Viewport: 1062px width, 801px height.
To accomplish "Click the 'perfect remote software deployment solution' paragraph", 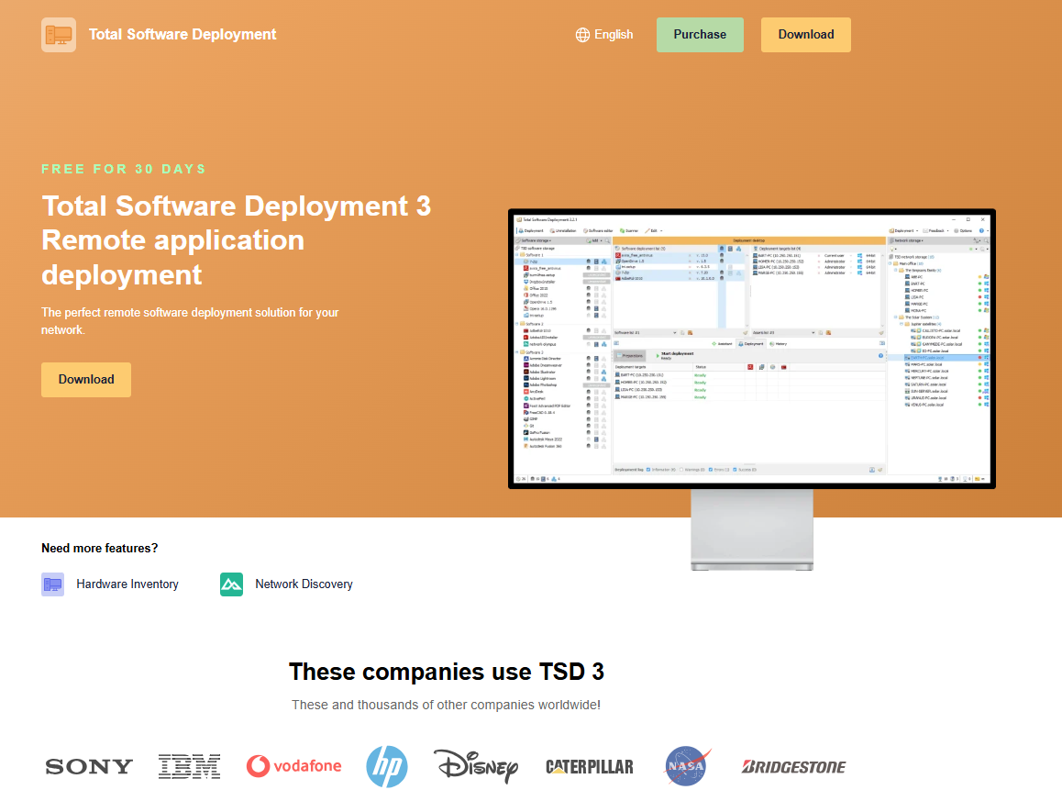I will 190,321.
